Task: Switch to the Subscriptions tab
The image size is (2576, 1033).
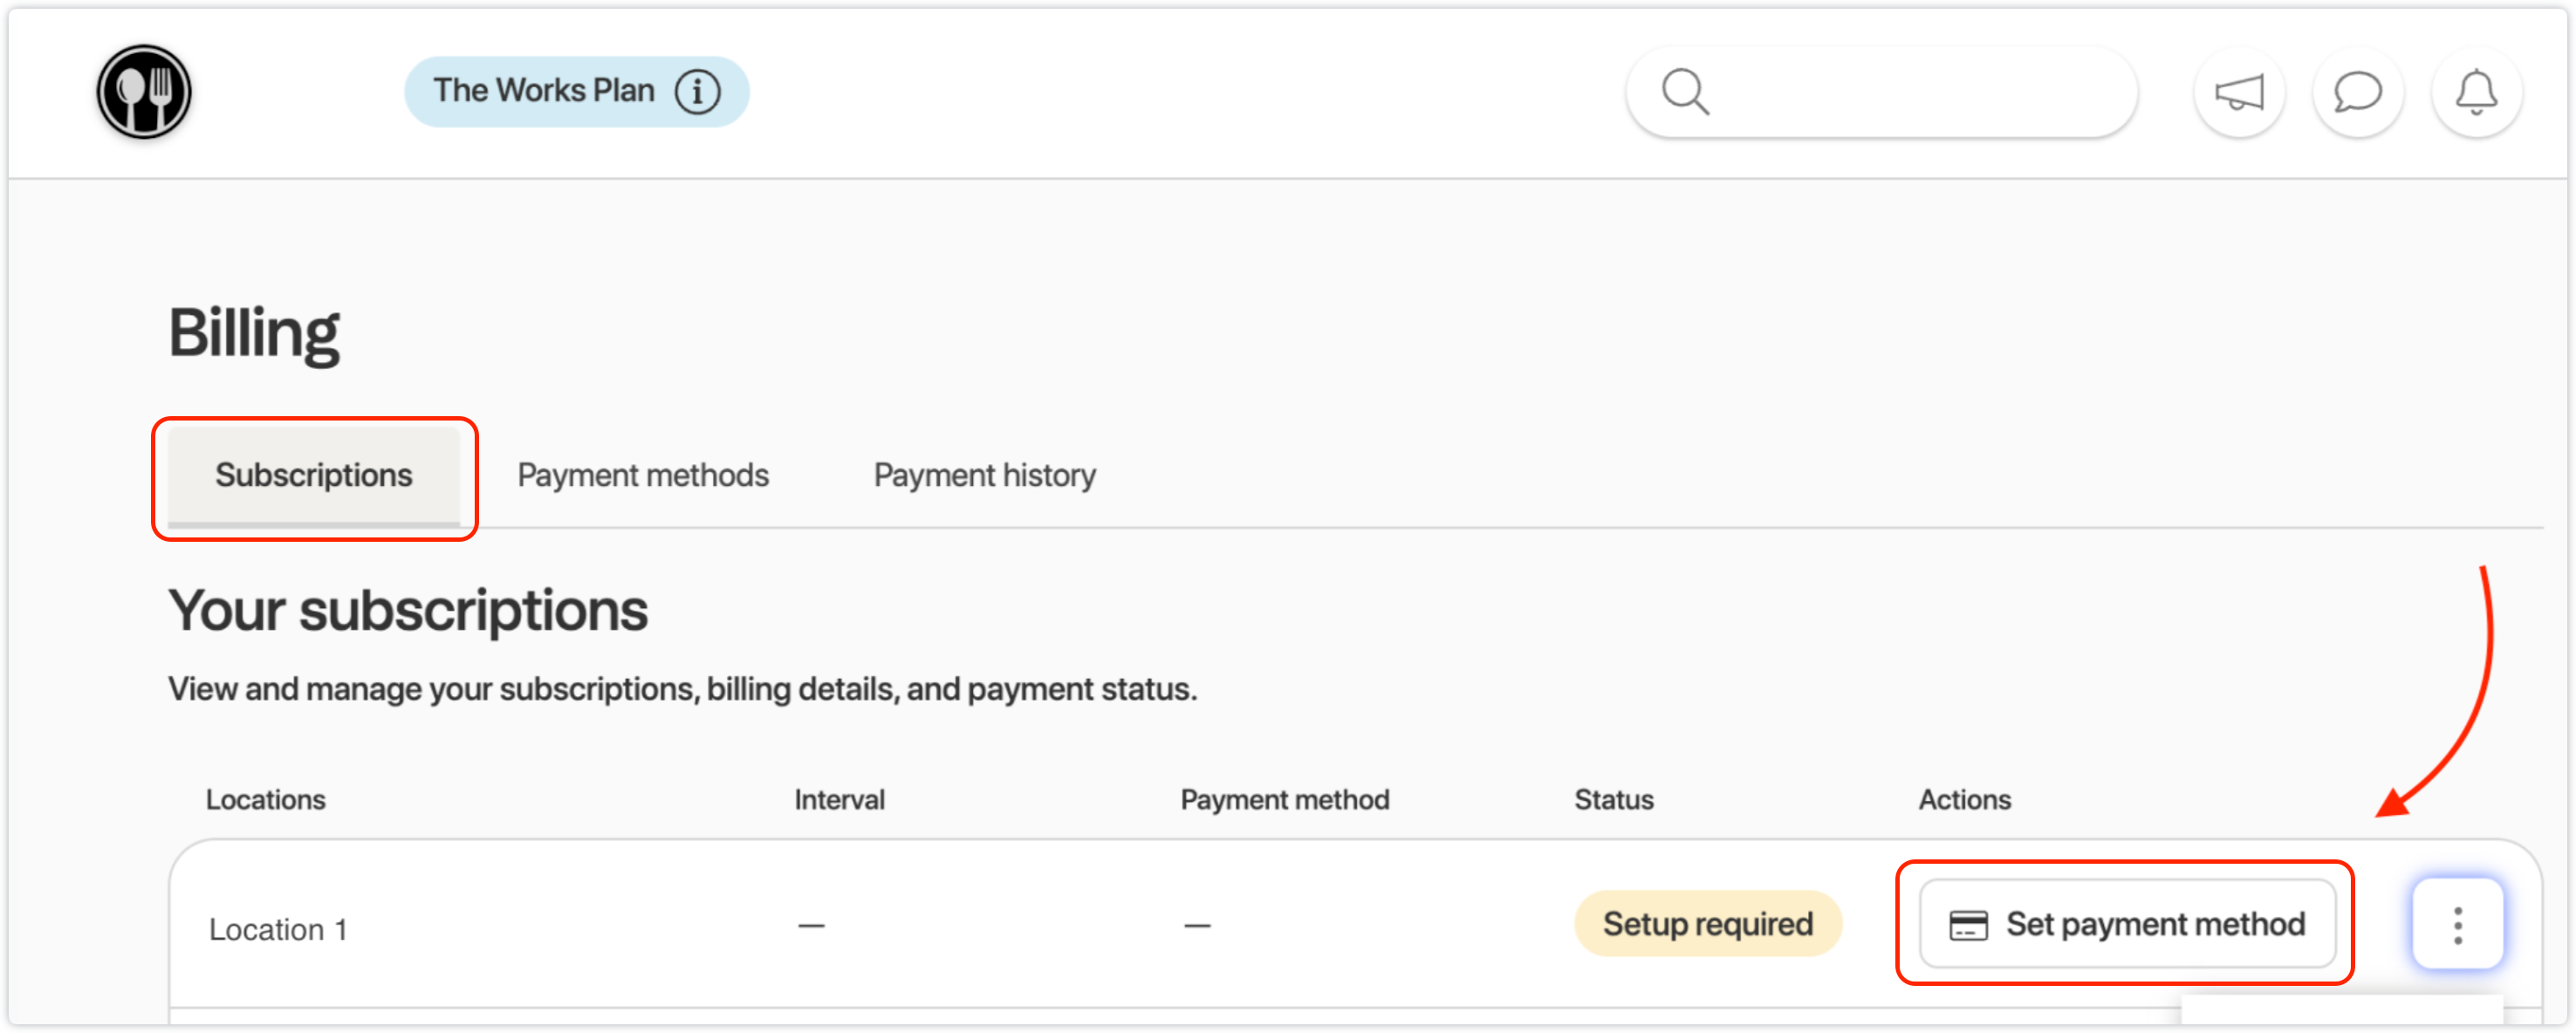Action: pos(313,475)
